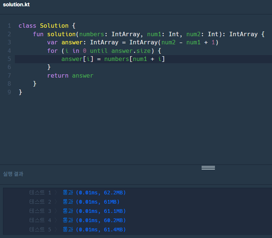
Task: Click the 'num2: Int' parameter
Action: coord(203,34)
